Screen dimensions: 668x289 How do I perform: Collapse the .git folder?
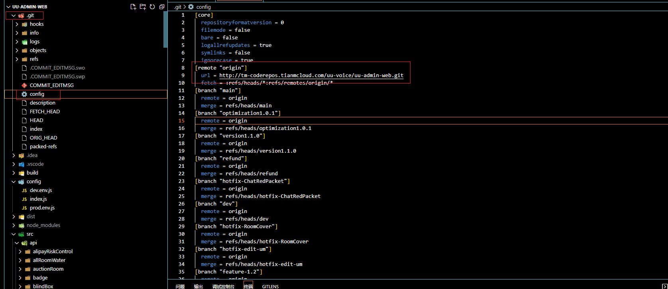pos(14,16)
